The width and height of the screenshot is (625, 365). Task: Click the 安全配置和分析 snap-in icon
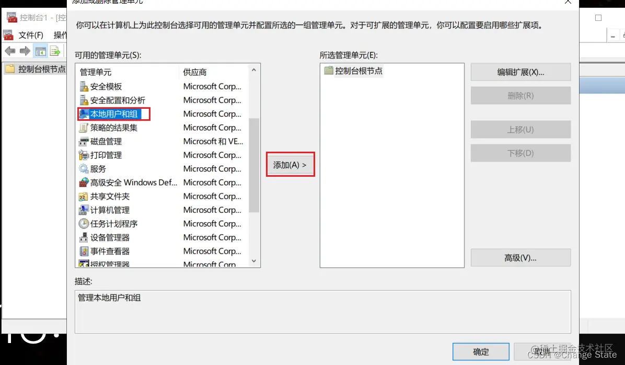pos(83,100)
